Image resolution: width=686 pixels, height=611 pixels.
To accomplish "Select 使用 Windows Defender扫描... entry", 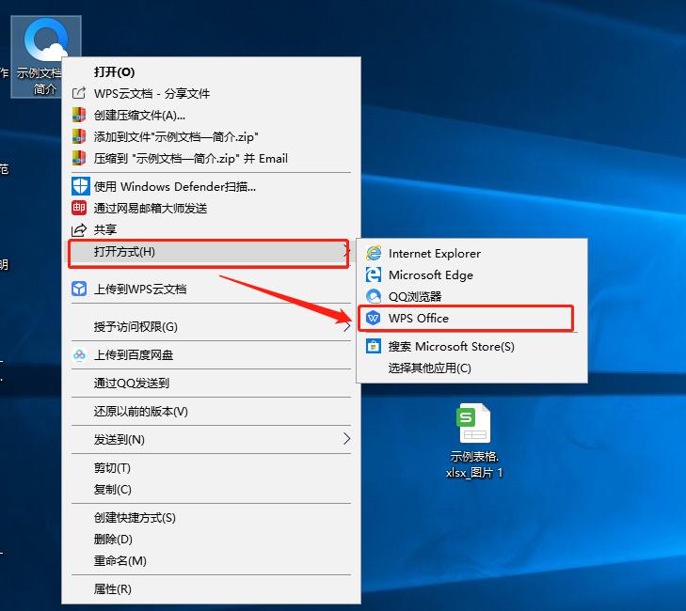I will click(212, 187).
